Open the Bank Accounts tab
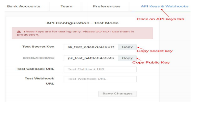The height and width of the screenshot is (119, 197). click(x=24, y=6)
